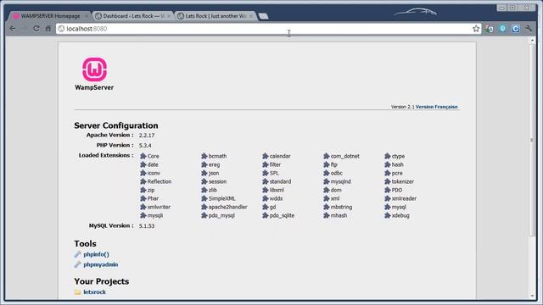543x305 pixels.
Task: Open the phpmyadmin tool link
Action: [101, 264]
